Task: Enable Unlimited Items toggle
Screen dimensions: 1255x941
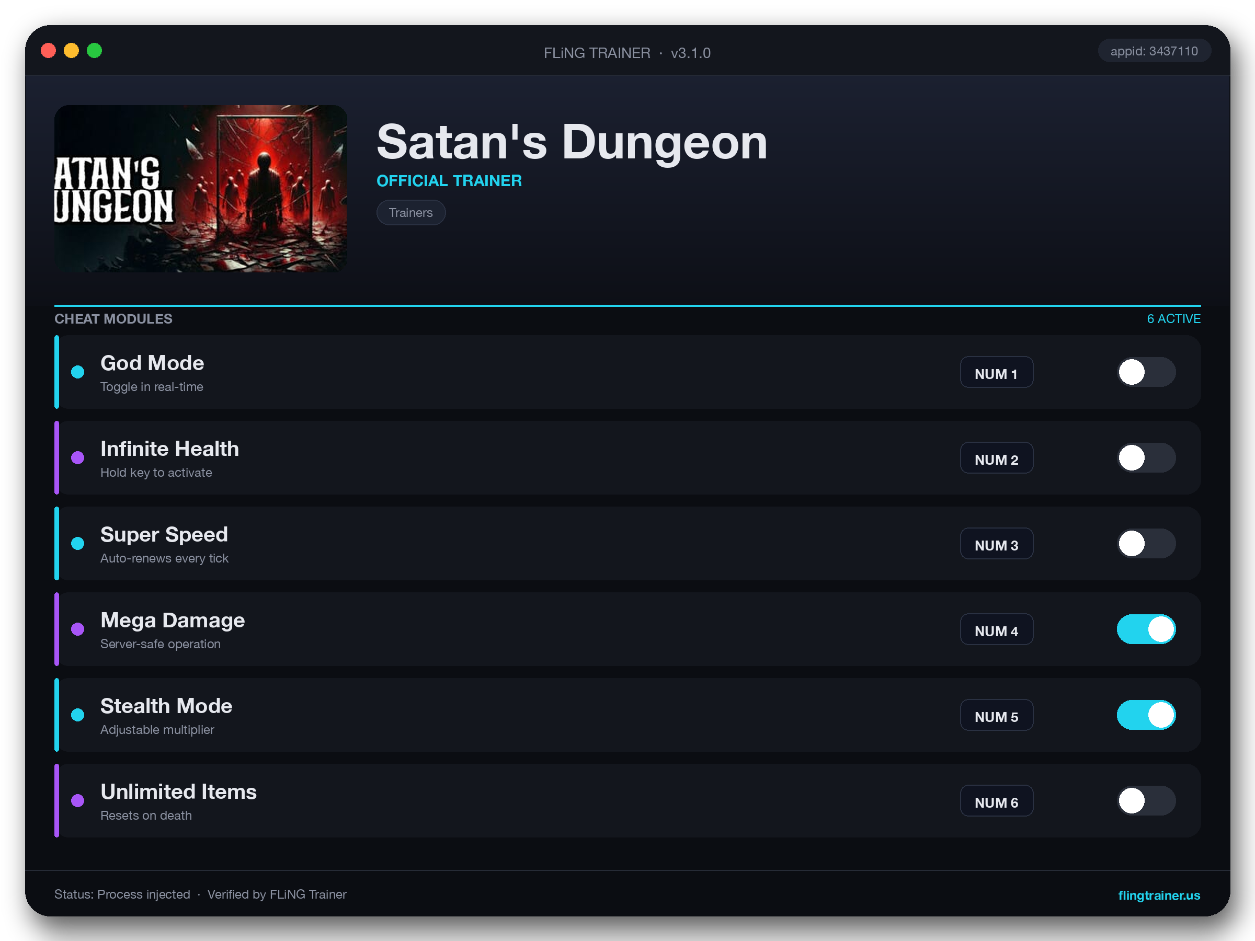Action: pyautogui.click(x=1146, y=800)
